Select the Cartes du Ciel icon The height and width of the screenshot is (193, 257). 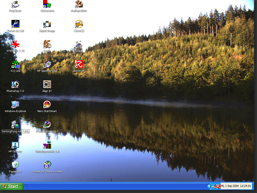(15, 24)
